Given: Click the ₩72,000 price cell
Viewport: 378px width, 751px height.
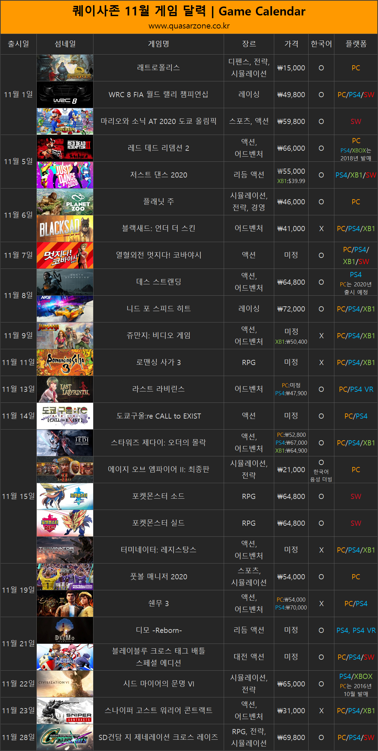Looking at the screenshot, I should (x=291, y=309).
